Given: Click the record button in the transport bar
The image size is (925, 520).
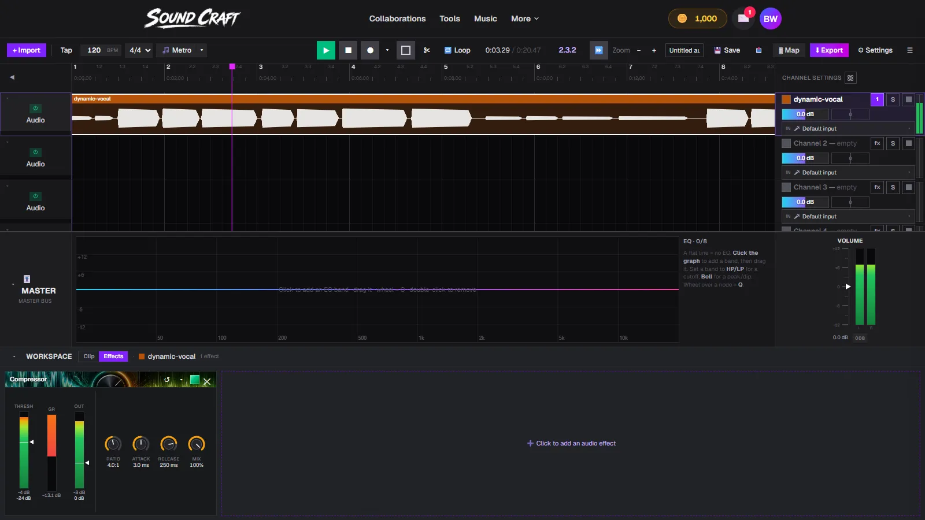Looking at the screenshot, I should pyautogui.click(x=370, y=50).
